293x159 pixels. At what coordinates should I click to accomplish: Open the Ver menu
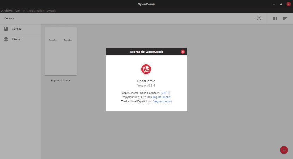pos(18,11)
